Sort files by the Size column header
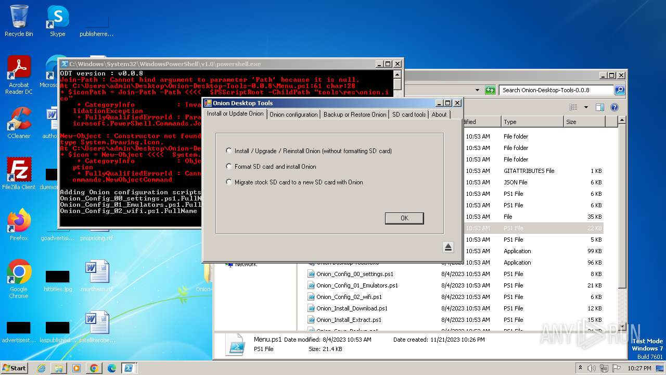This screenshot has width=666, height=375. pyautogui.click(x=584, y=122)
